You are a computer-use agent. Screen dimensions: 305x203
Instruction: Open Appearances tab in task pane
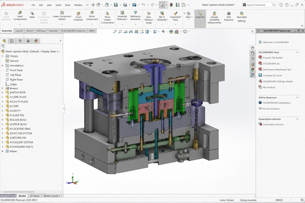(x=253, y=69)
